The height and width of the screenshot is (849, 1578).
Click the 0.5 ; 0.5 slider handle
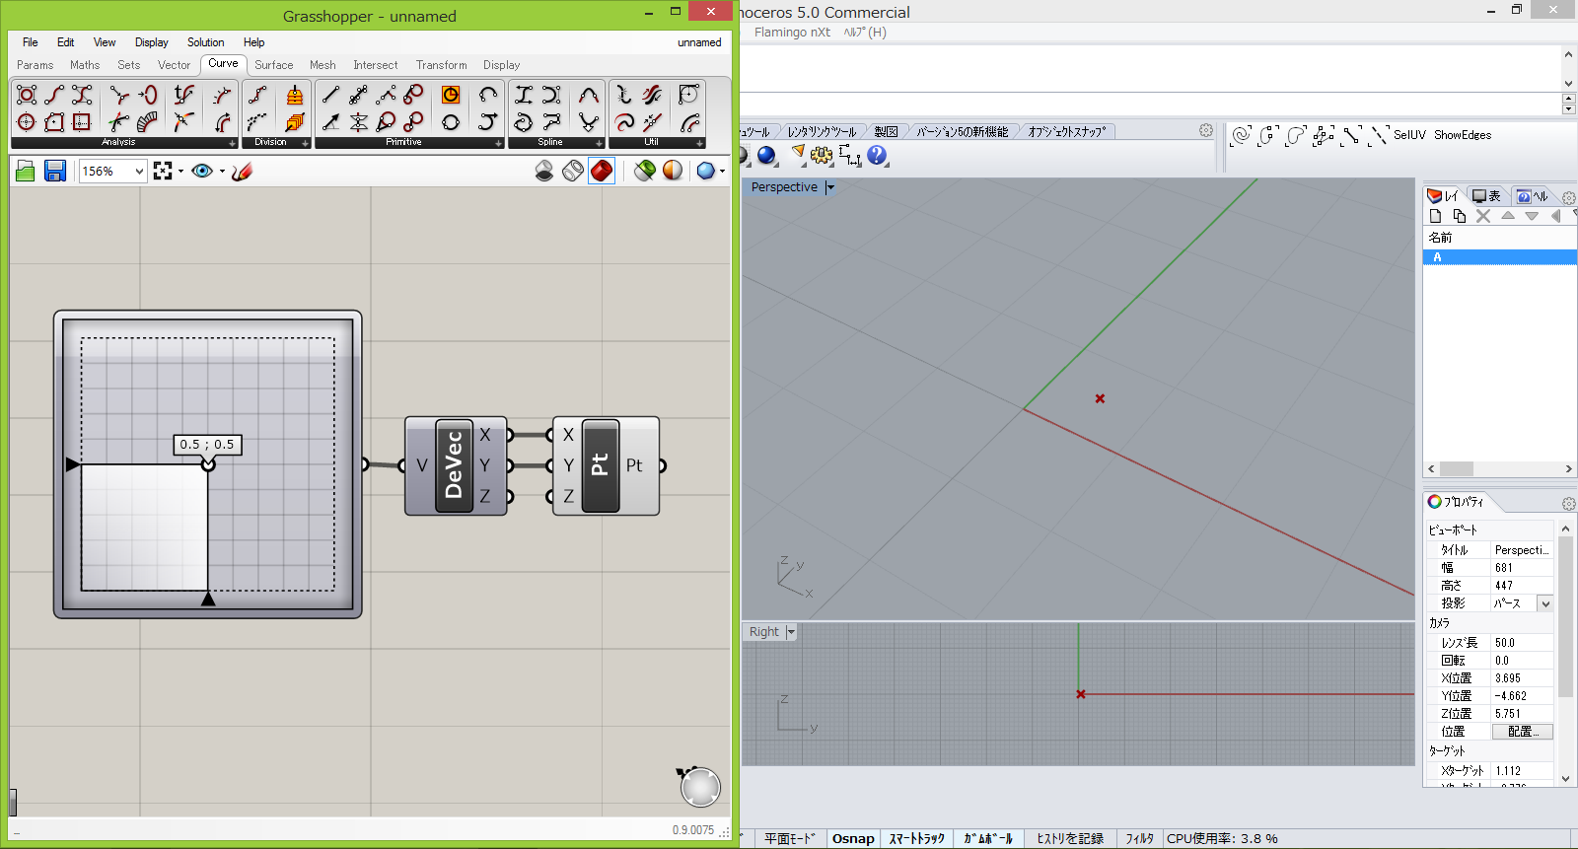[208, 464]
